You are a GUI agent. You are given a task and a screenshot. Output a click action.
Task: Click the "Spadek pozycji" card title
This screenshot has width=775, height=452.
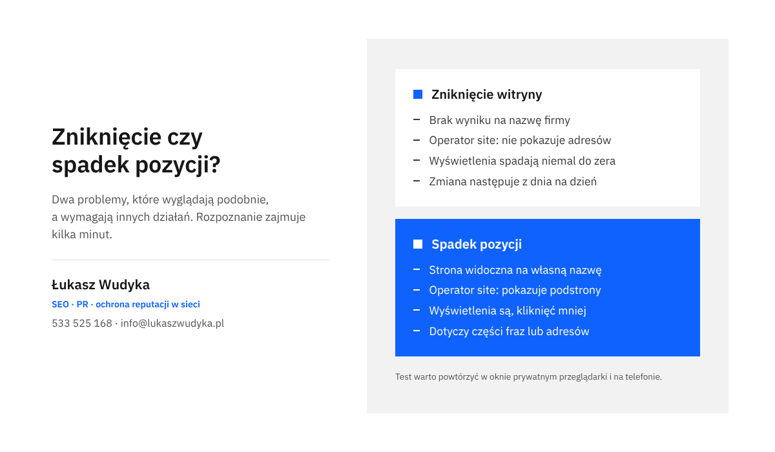click(x=477, y=244)
